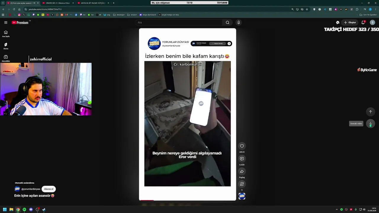Image resolution: width=379 pixels, height=213 pixels.
Task: Click the magnifier search button
Action: (227, 22)
